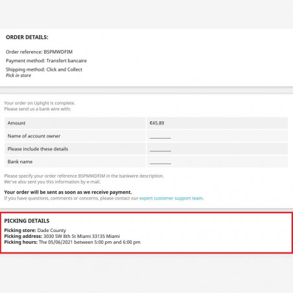Click the Order reference BSPMWDFIM line
The image size is (293, 293).
39,52
